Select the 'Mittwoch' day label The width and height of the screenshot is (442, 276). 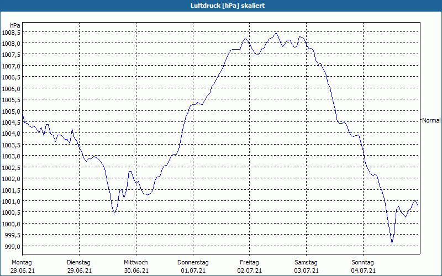pyautogui.click(x=136, y=263)
